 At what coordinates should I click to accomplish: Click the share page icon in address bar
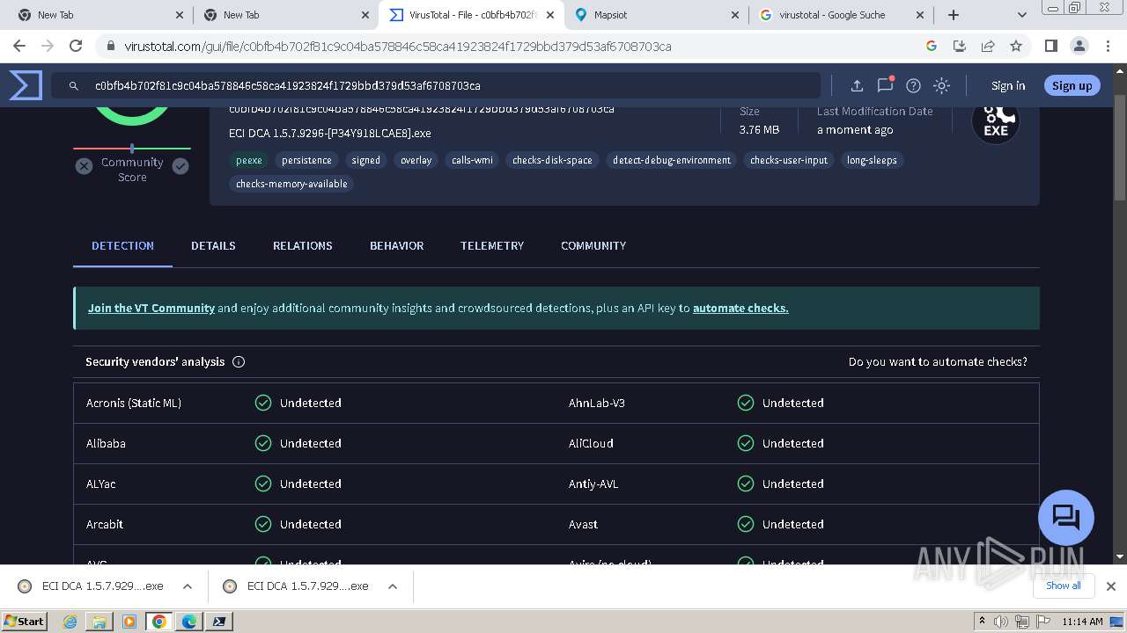click(x=988, y=46)
